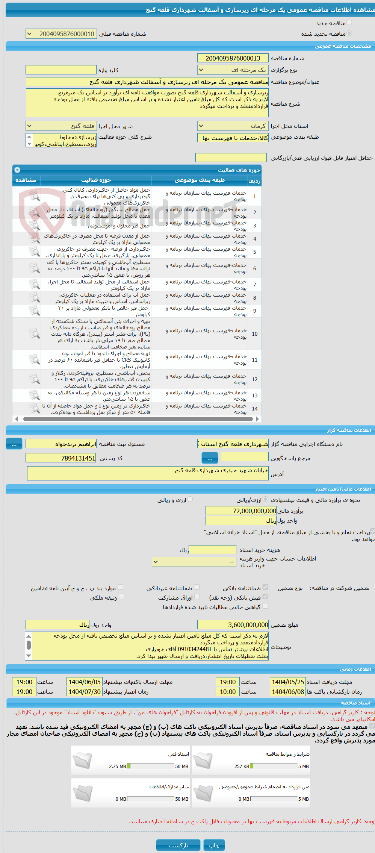This screenshot has height=853, width=375.
Task: Toggle the وثیقه ملکی checkbox
Action: (x=121, y=597)
